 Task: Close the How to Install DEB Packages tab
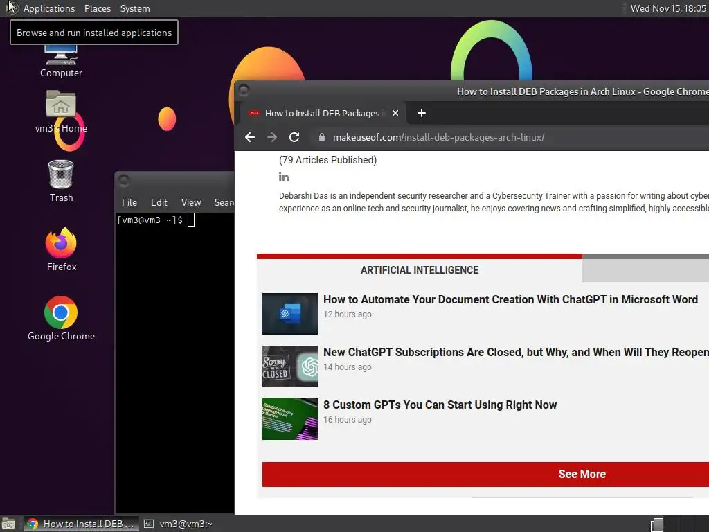coord(395,113)
